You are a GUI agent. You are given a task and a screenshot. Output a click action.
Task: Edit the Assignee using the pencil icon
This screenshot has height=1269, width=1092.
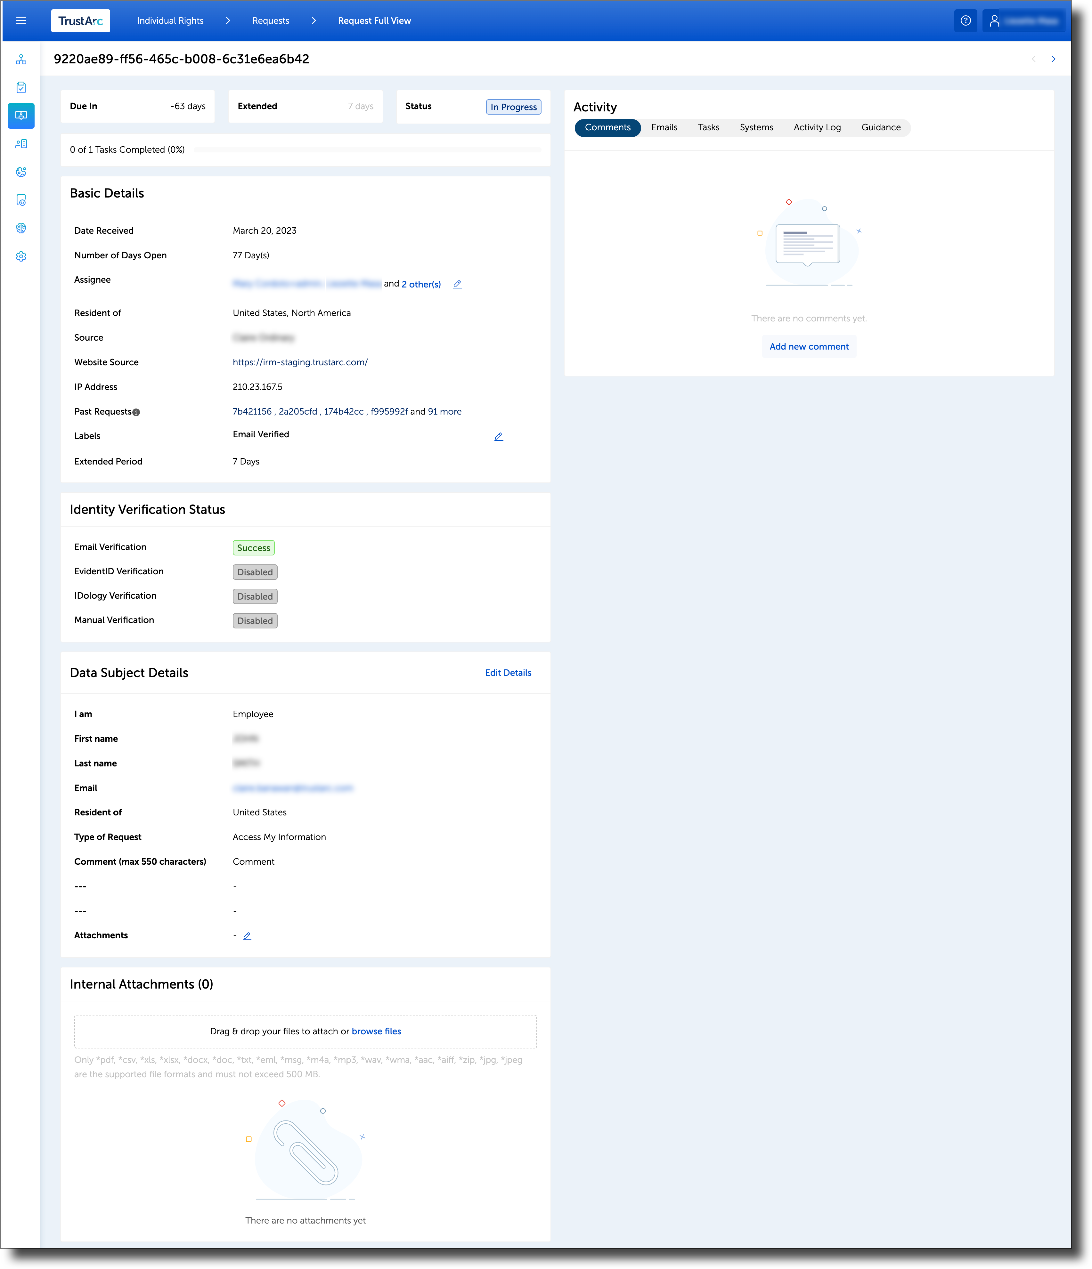[x=457, y=284]
